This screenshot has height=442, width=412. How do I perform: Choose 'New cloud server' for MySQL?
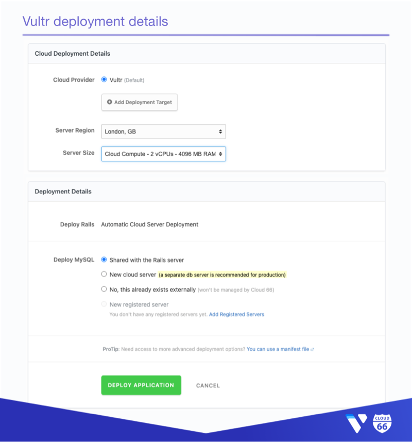104,274
